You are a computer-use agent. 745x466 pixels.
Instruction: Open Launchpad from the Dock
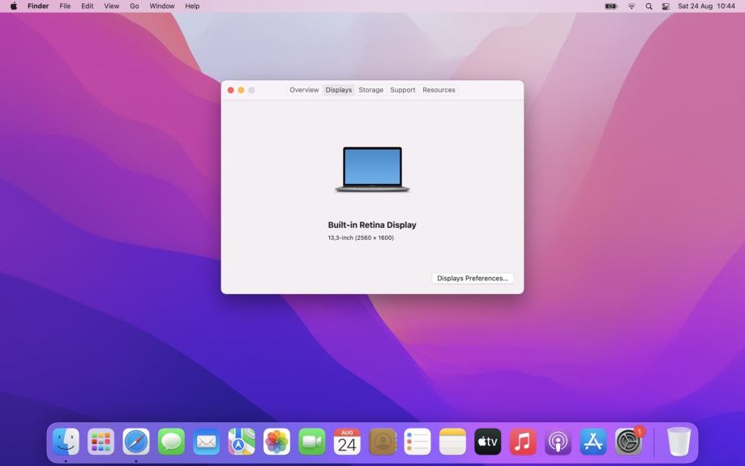pos(101,442)
